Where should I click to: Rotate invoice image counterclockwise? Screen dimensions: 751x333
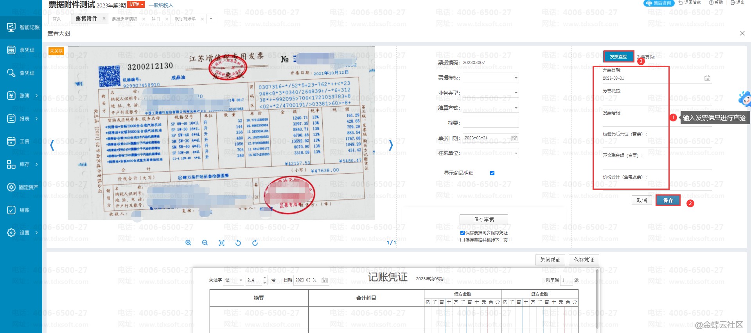click(x=238, y=243)
